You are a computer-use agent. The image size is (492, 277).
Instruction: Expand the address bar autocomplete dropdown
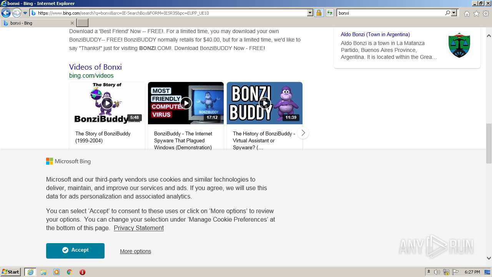click(x=310, y=13)
